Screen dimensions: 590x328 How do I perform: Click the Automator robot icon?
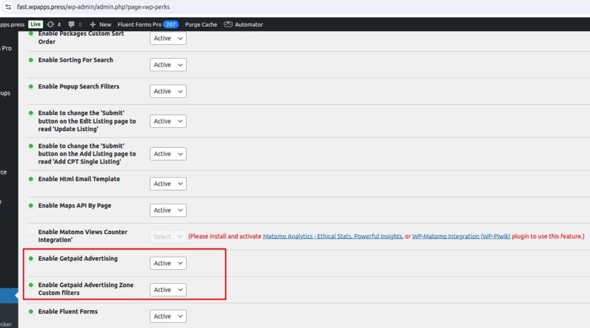coord(228,24)
